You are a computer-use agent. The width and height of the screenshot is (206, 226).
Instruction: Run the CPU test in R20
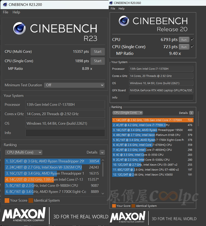click(x=184, y=40)
